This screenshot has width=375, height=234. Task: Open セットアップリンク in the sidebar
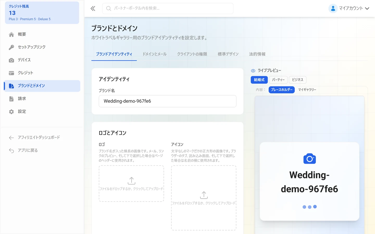coord(42,47)
